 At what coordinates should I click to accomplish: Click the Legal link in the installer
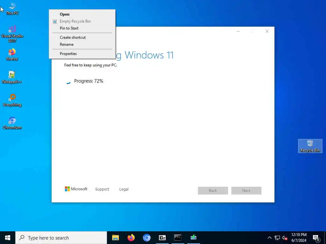[124, 189]
